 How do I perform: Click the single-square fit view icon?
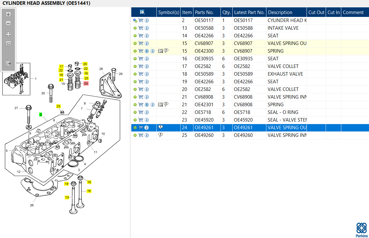(x=8, y=43)
